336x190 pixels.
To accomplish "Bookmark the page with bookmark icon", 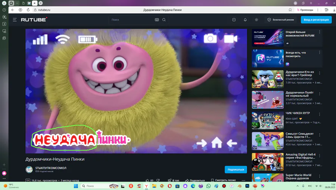I will [x=290, y=10].
